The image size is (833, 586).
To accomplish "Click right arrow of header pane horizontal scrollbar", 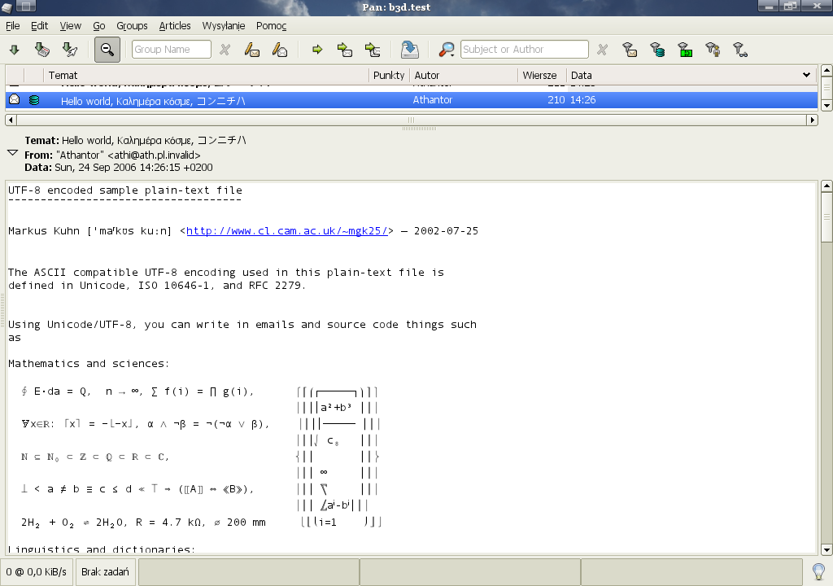I will click(812, 120).
